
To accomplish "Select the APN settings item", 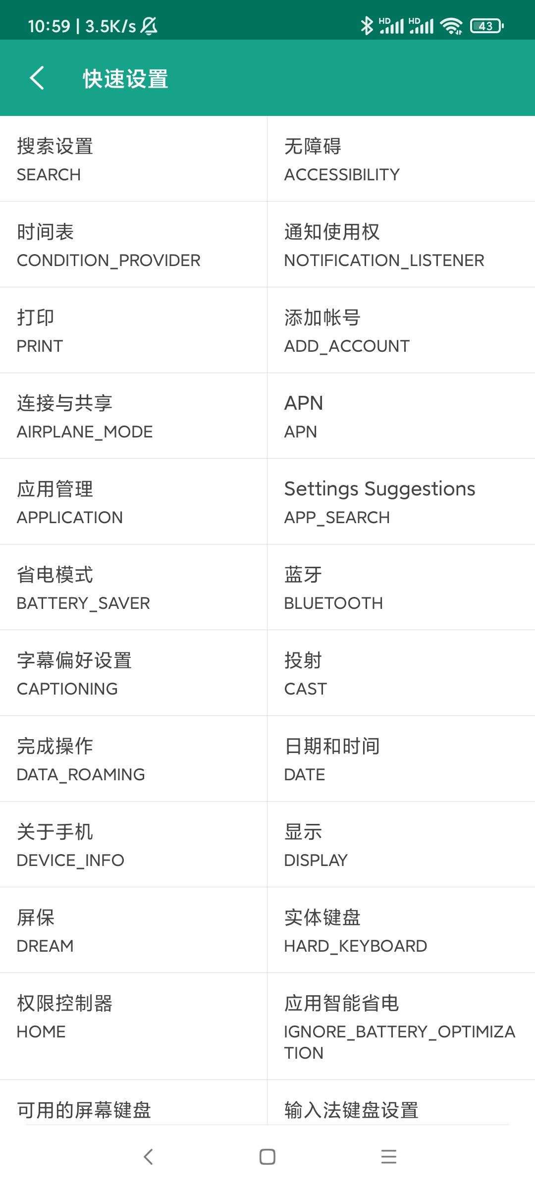I will click(x=401, y=416).
